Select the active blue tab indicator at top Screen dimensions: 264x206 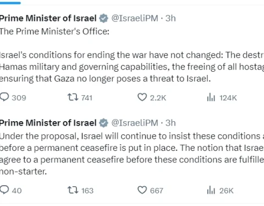[10, 3]
